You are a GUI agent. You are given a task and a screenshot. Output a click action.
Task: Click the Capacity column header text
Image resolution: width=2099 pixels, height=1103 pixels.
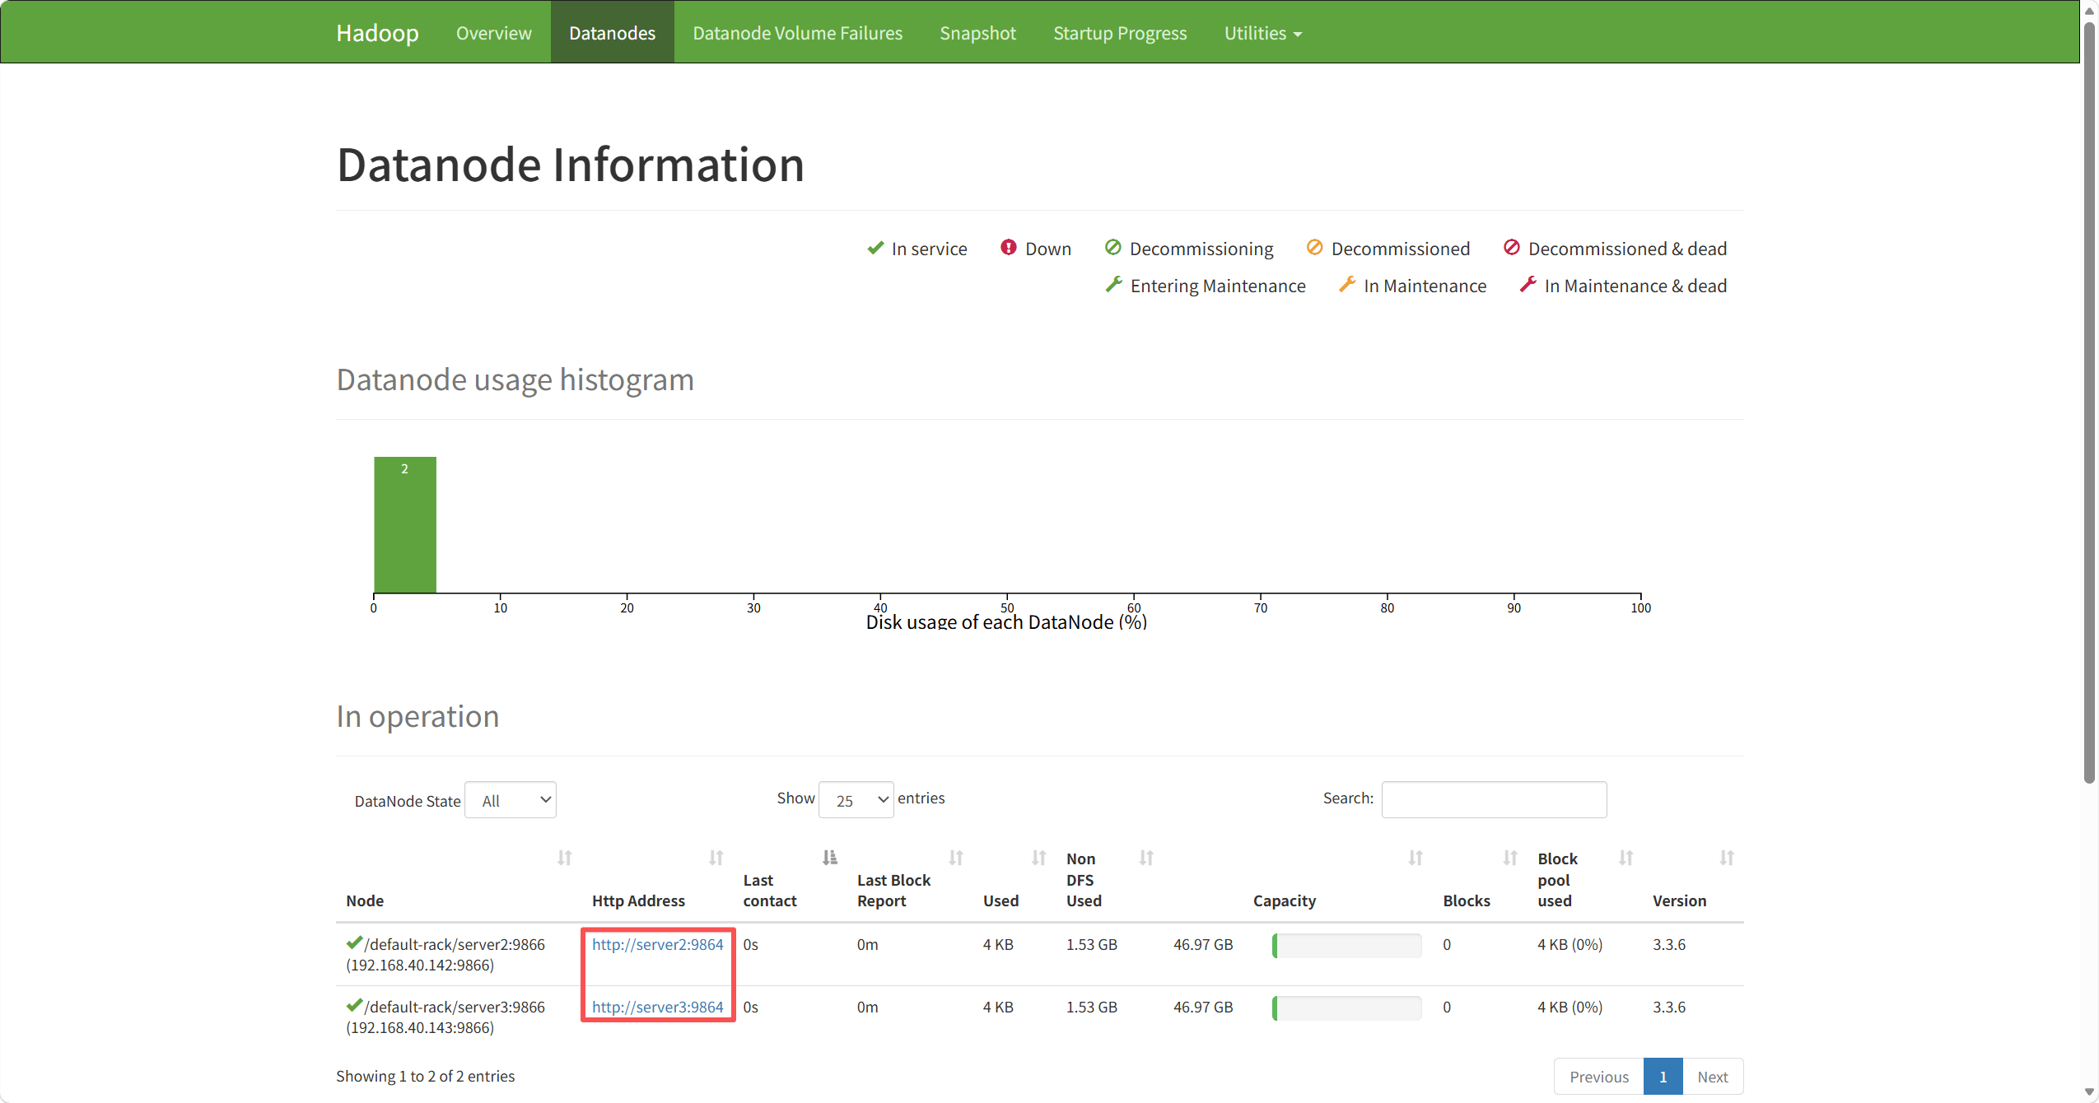[1285, 901]
